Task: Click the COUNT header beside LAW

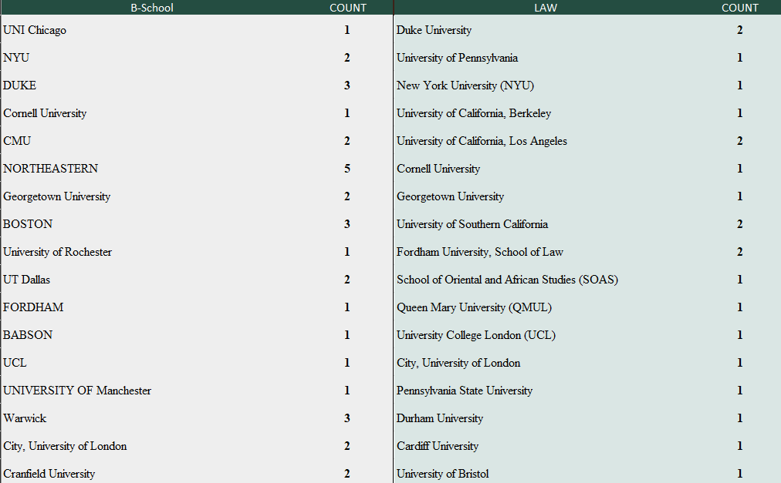Action: pos(739,8)
